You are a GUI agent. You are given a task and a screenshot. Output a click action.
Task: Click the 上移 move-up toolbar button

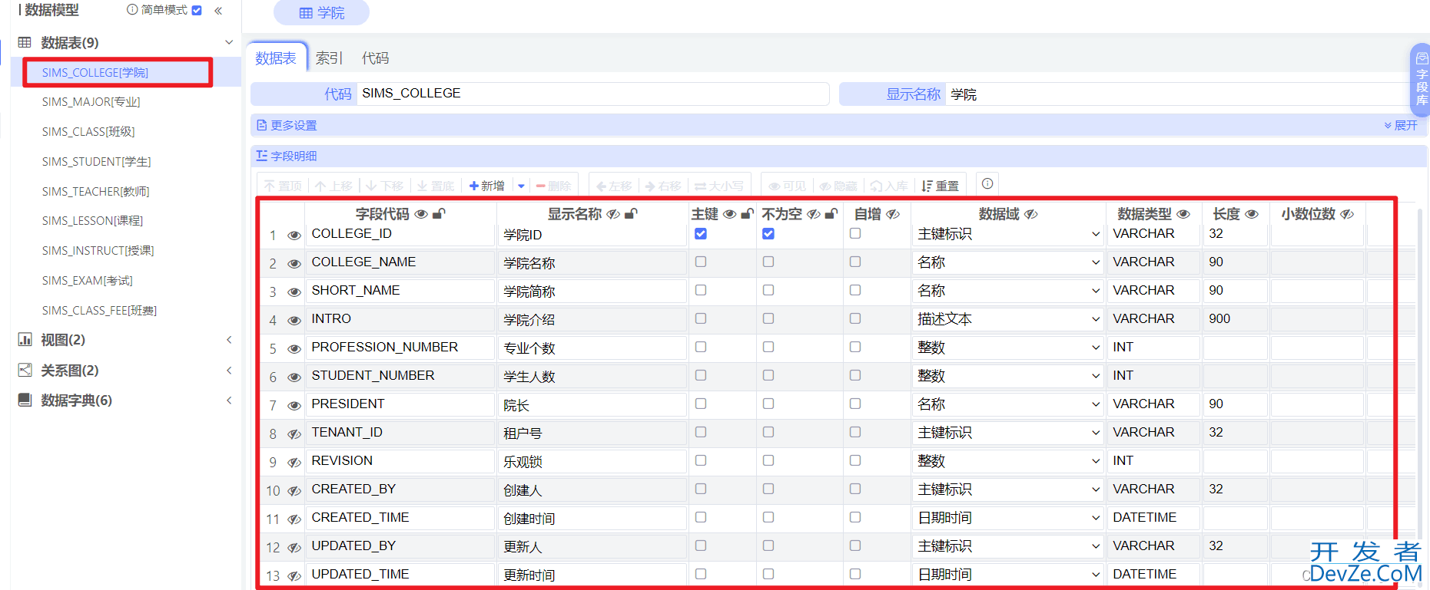click(333, 186)
